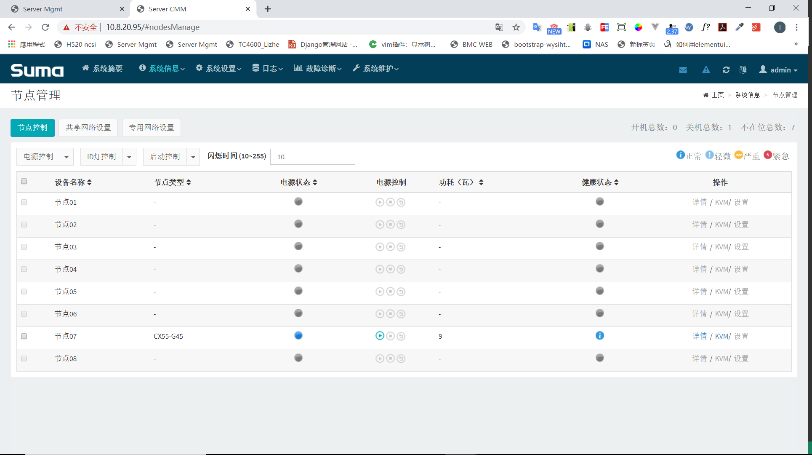Screen dimensions: 812x455
Task: Expand the admin user menu
Action: click(x=778, y=70)
